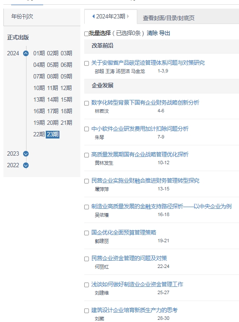
Task: Switch to the 2024年23期 tab
Action: click(111, 16)
